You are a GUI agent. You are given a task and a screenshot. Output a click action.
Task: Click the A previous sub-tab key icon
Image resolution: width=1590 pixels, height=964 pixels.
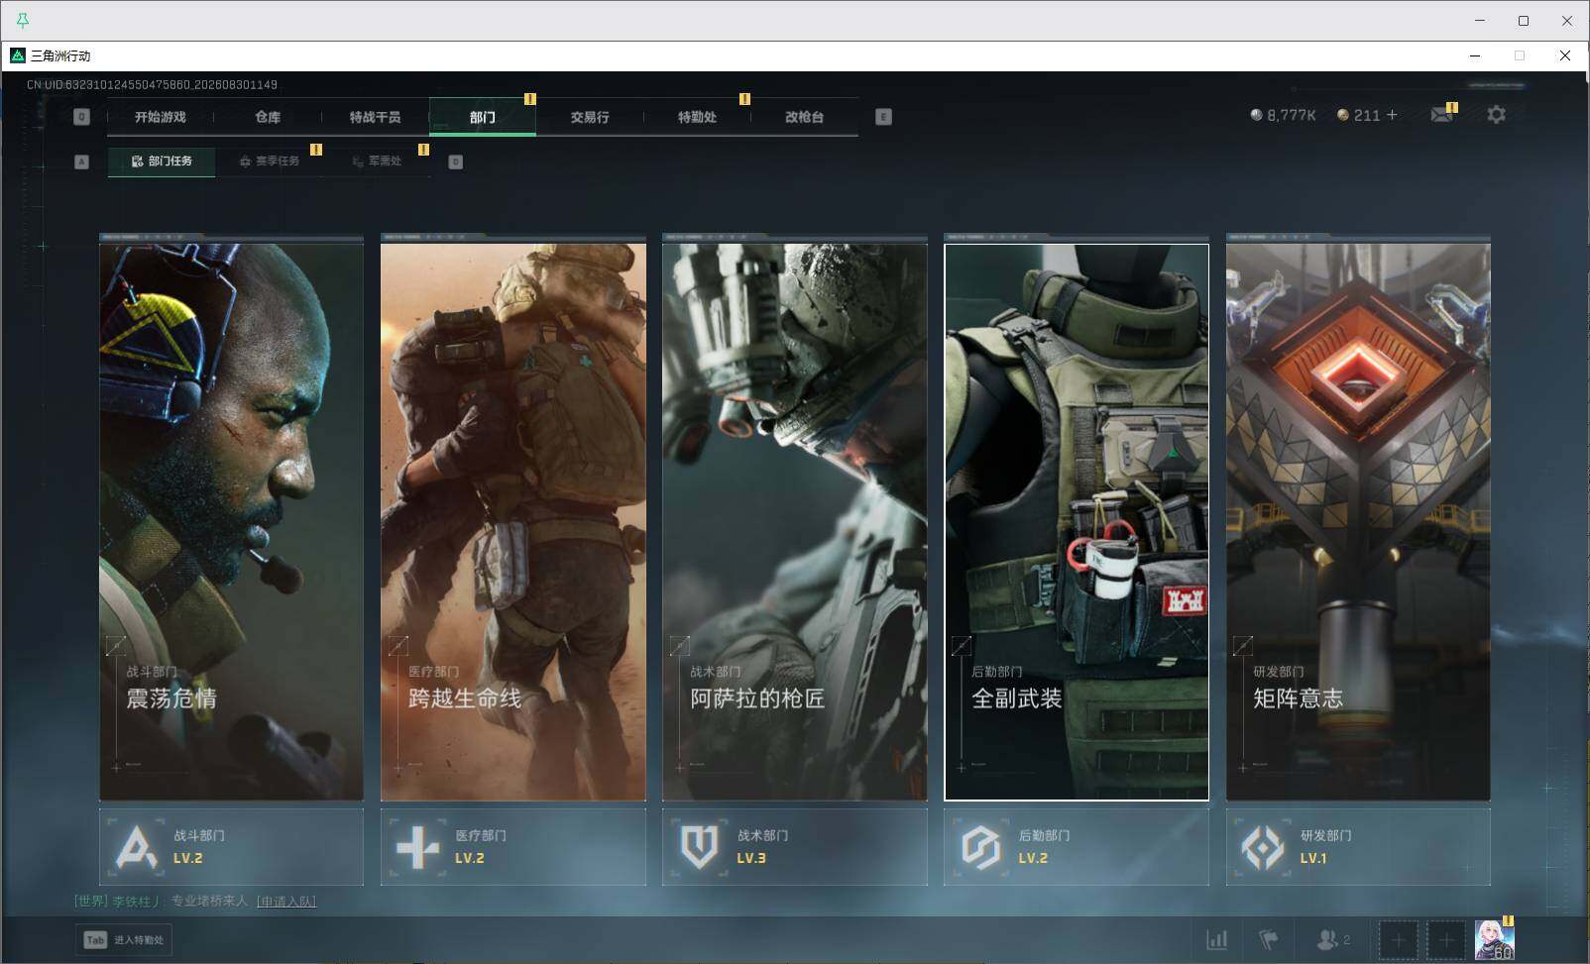[81, 161]
